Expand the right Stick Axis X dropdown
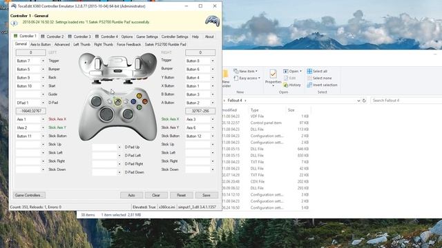 213,119
